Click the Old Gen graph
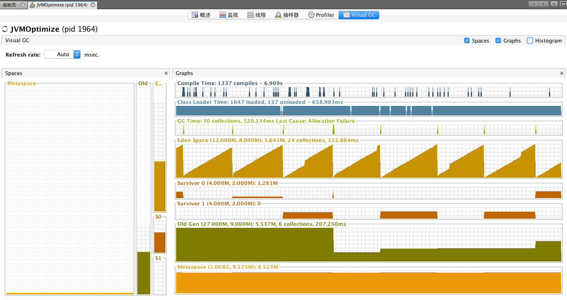This screenshot has width=567, height=300. pos(368,245)
